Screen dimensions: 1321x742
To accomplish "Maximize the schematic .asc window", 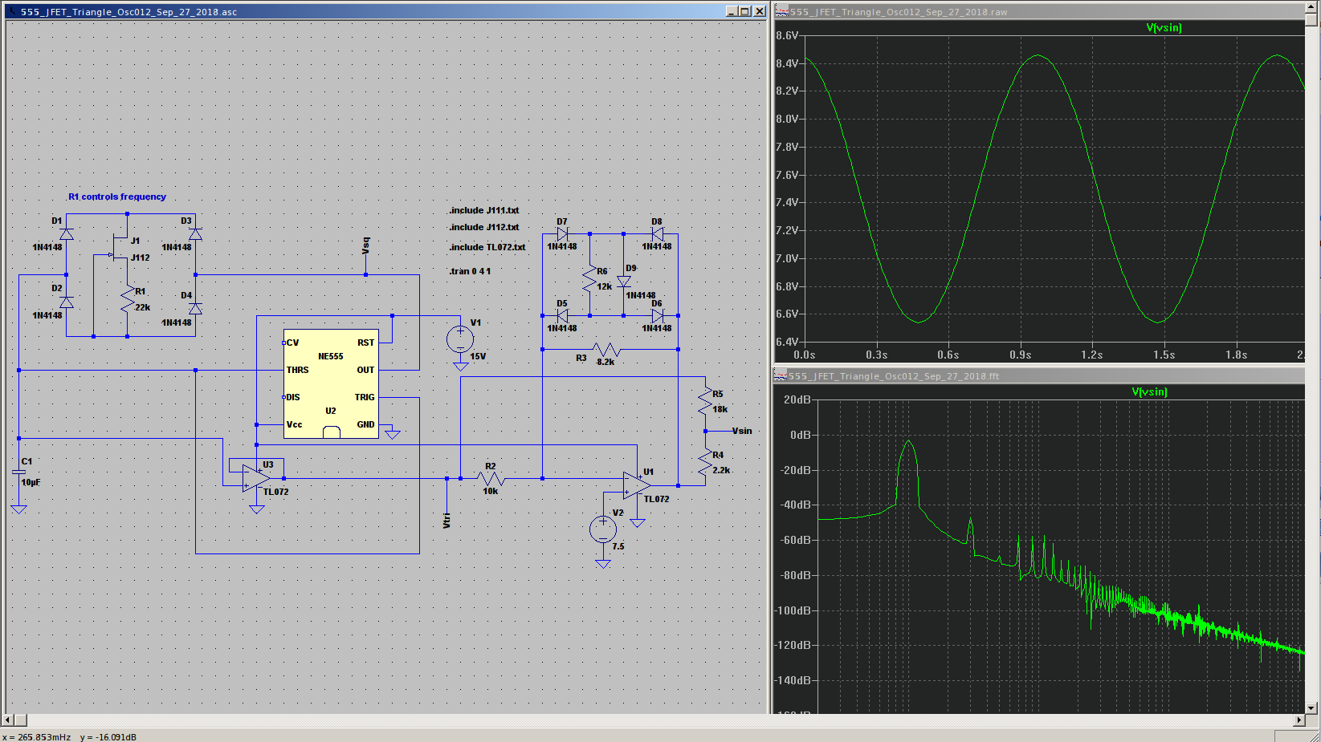I will [745, 11].
